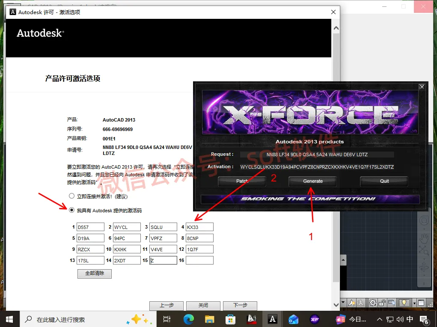Click the hardware acceleration icon in status bar
437x327 pixels.
point(392,303)
